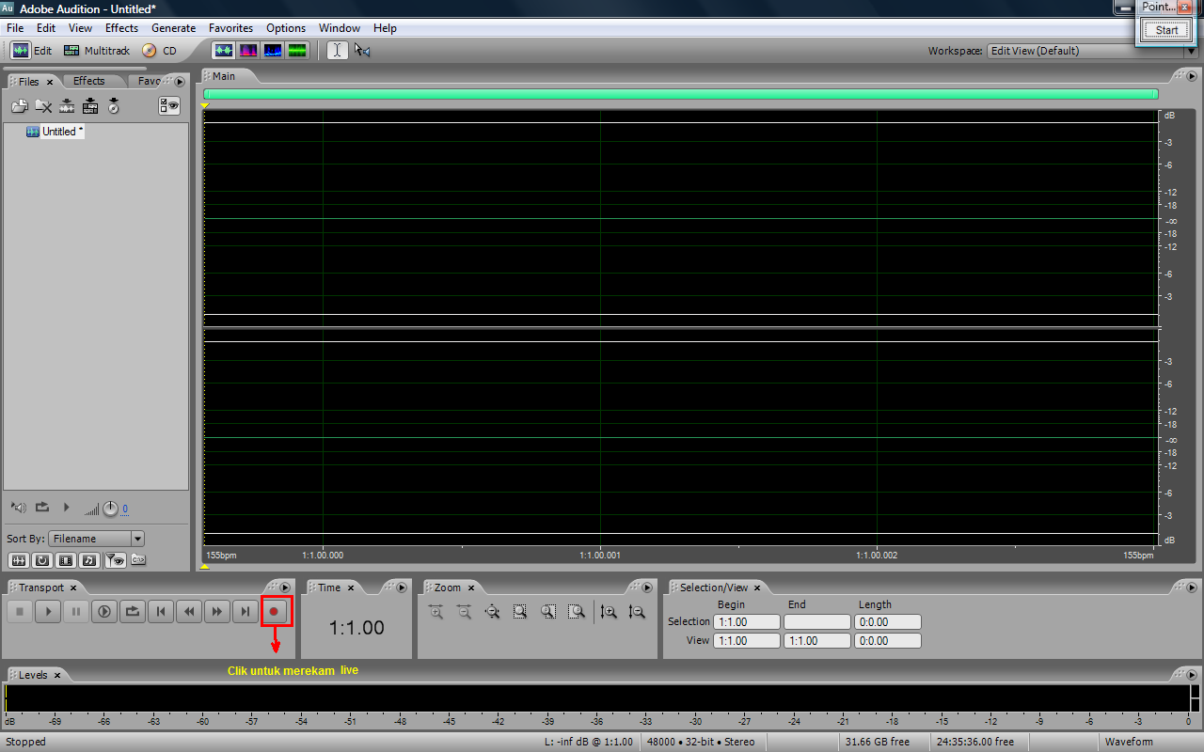Toggle the Advanced Options filter eye icon
The width and height of the screenshot is (1204, 752).
tap(115, 559)
